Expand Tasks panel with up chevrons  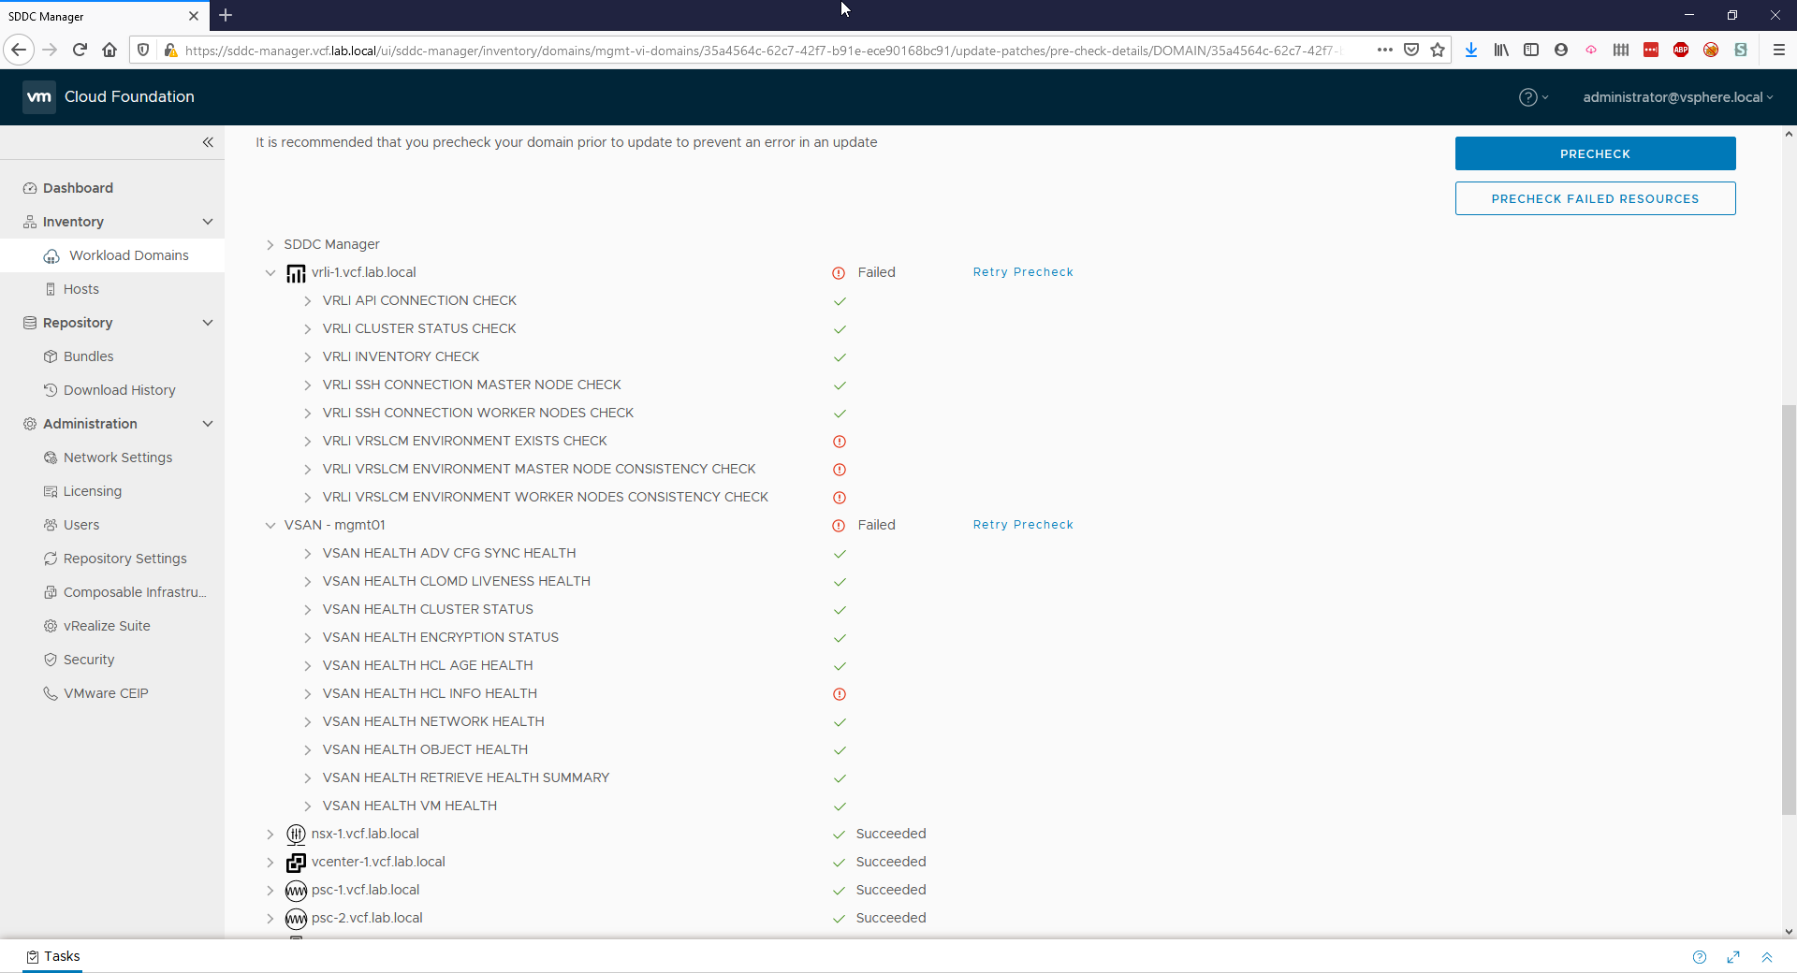point(1767,957)
